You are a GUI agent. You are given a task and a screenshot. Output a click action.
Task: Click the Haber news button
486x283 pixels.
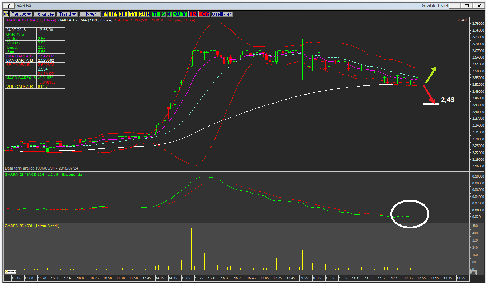90,14
